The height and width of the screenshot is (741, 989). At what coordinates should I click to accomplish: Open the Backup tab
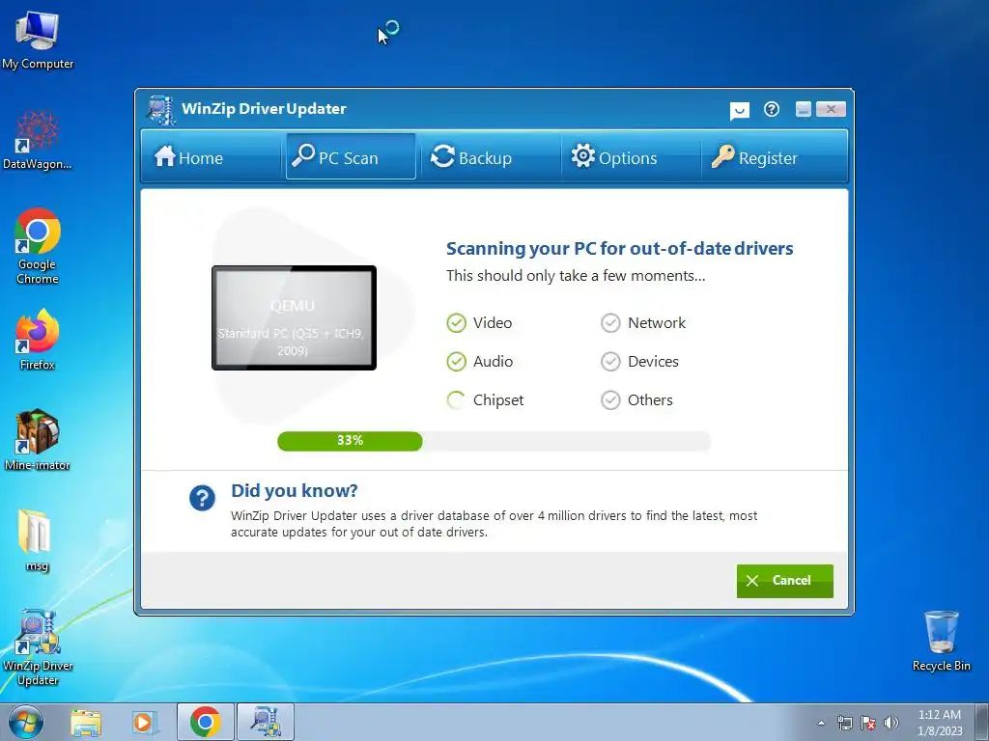pyautogui.click(x=489, y=157)
